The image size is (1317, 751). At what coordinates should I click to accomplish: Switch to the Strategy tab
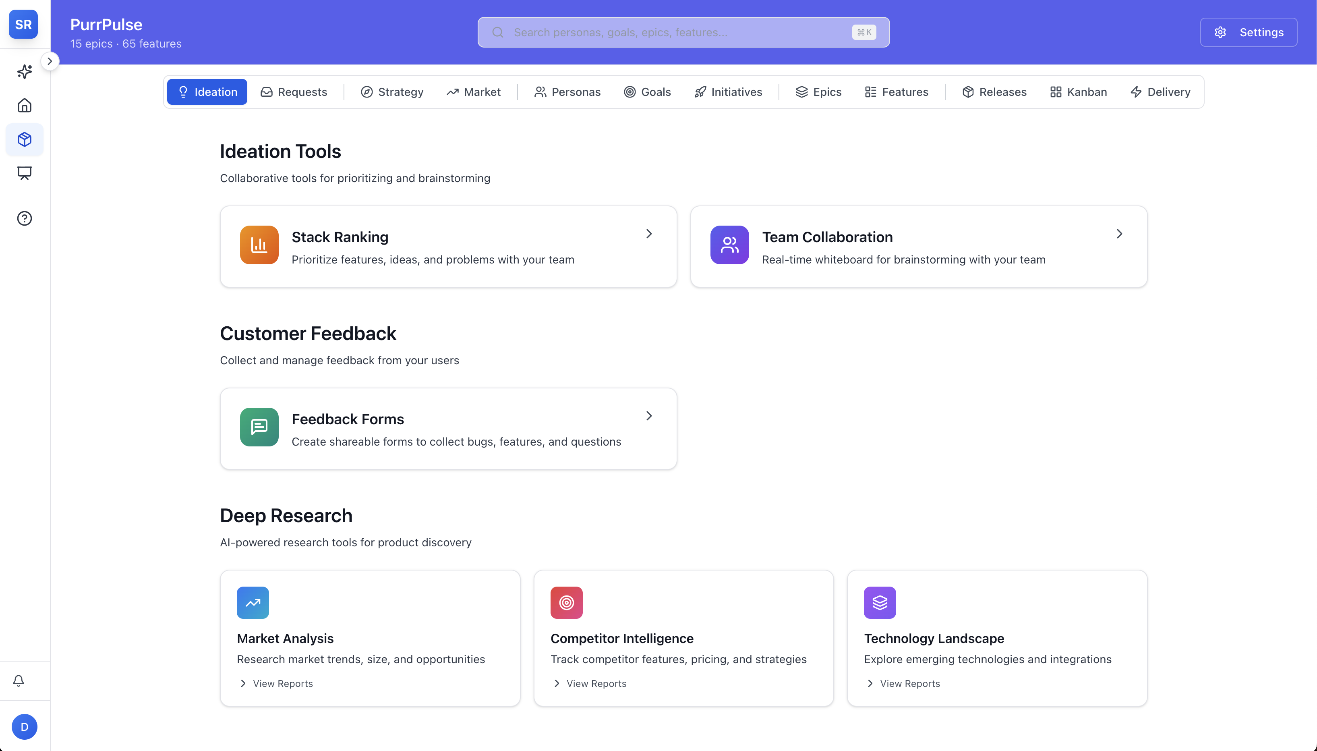click(392, 92)
